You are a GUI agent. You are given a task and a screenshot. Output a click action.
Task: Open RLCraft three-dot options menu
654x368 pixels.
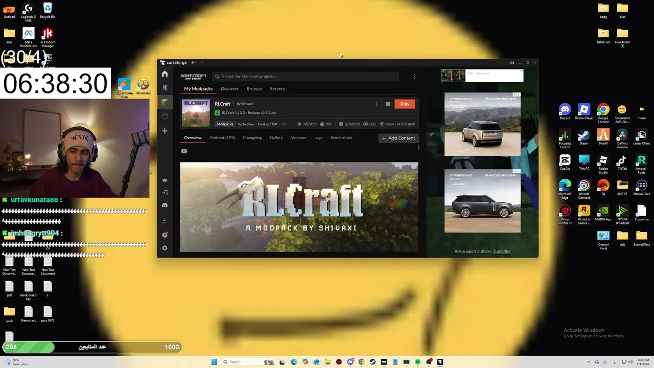377,104
